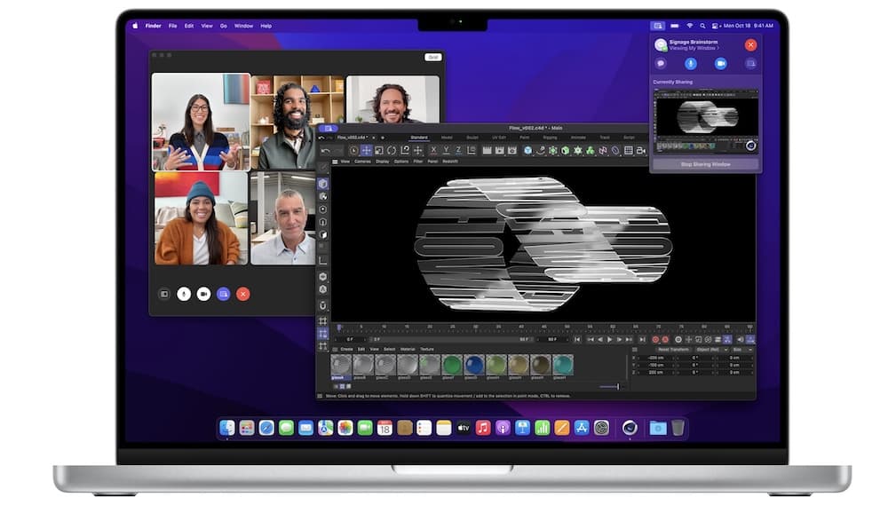Open Object (Rel) dropdown in coordinates panel
The width and height of the screenshot is (888, 513).
click(x=711, y=350)
